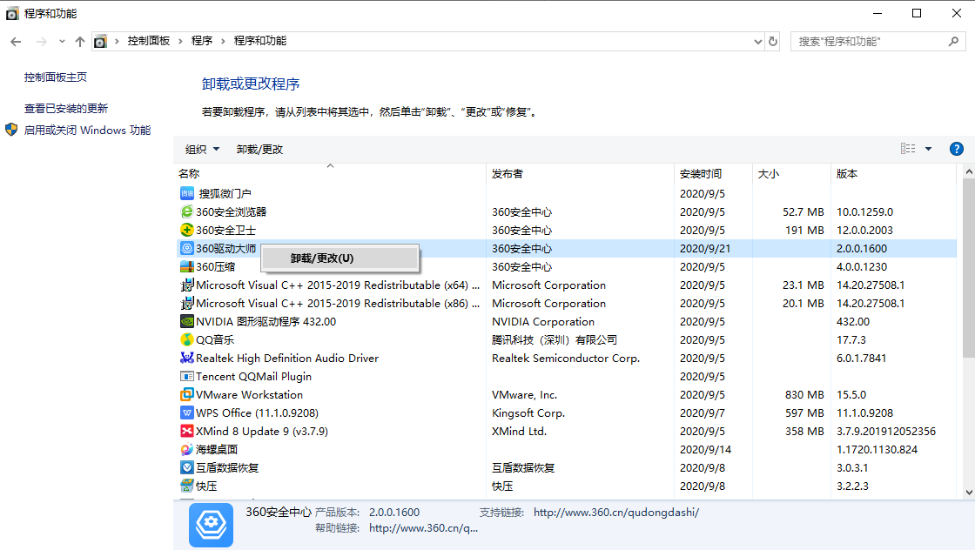Click the Tencent QQMail Plugin icon
Screen dimensions: 975x550
point(186,377)
